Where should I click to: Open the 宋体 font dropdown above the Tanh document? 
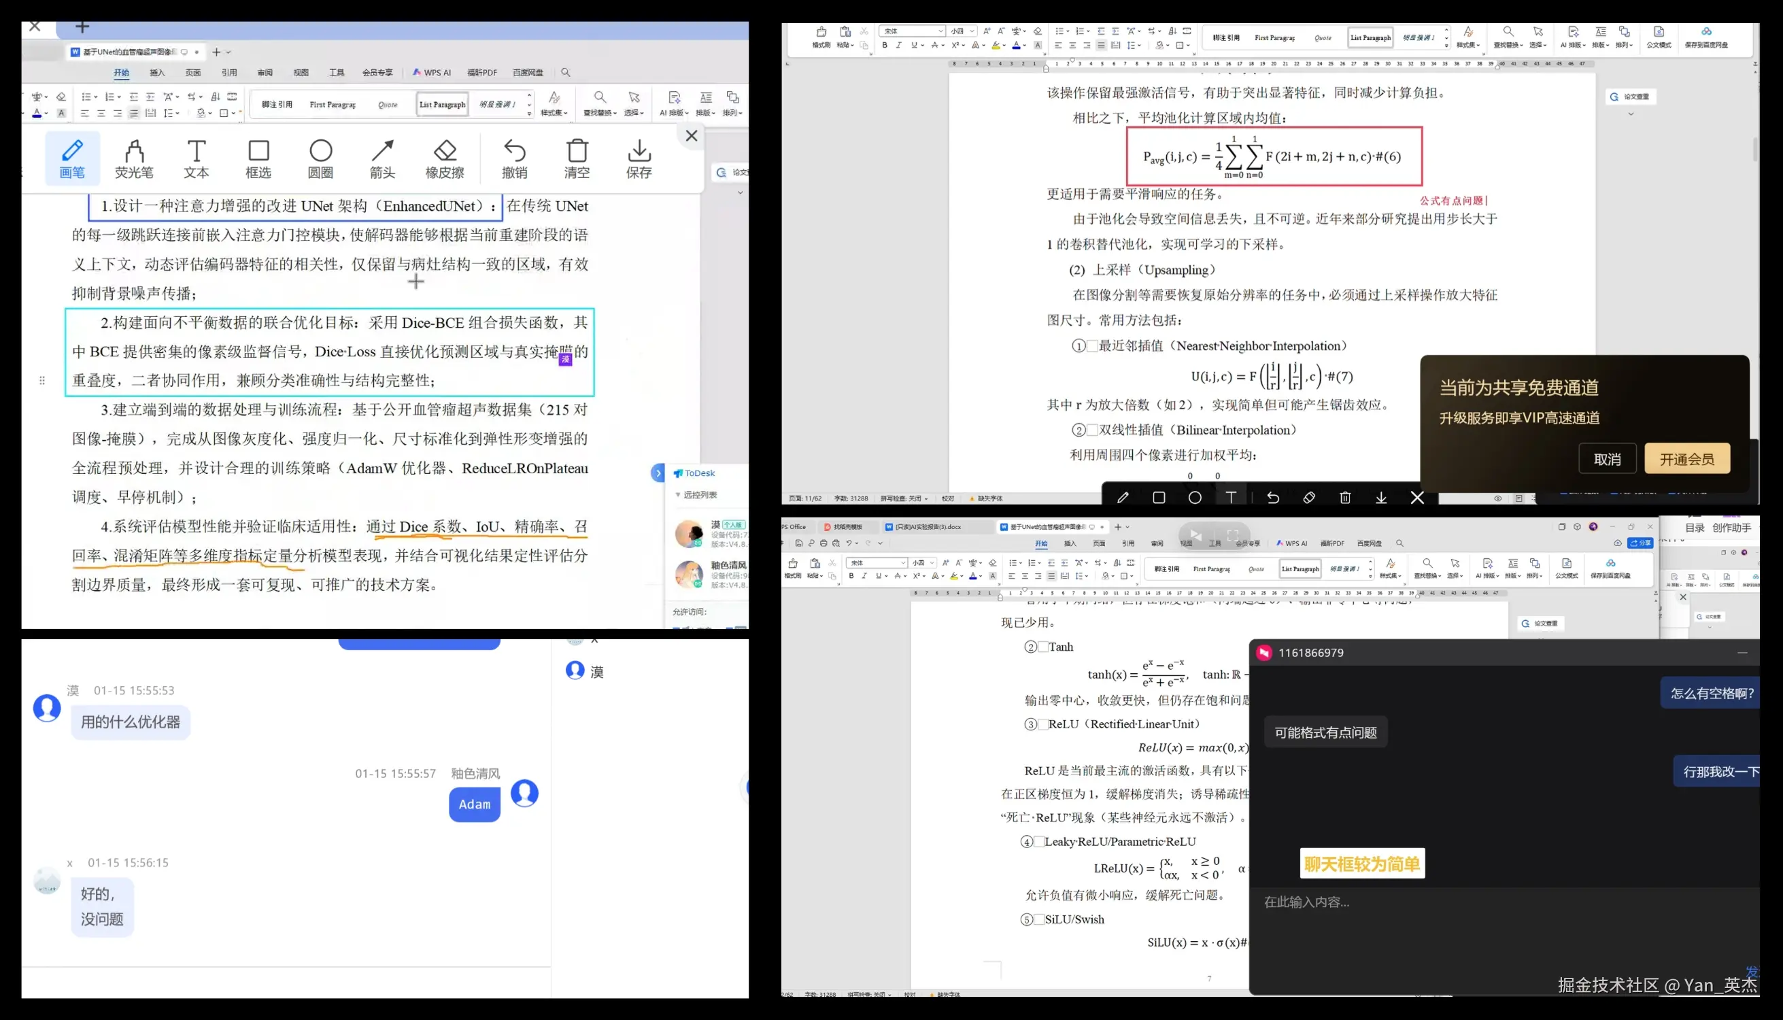[x=904, y=562]
